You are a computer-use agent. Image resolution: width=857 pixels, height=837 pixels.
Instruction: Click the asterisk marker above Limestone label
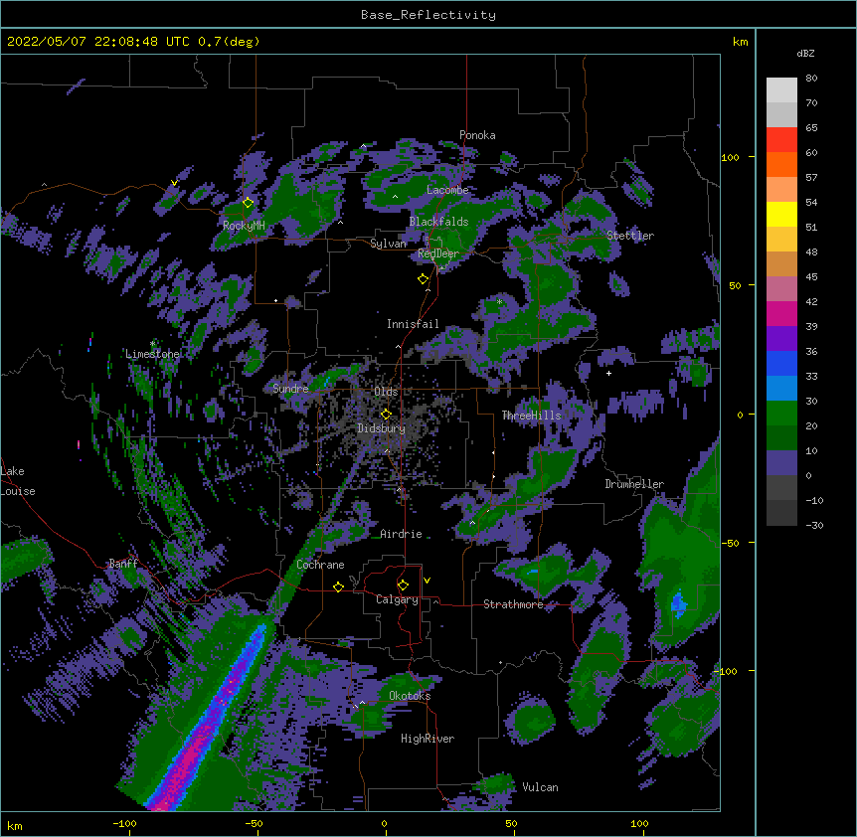pos(152,344)
